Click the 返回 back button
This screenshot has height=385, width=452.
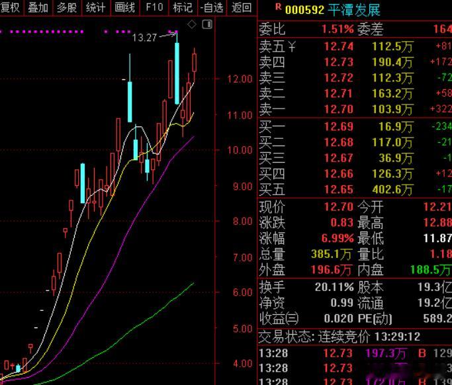(x=242, y=7)
